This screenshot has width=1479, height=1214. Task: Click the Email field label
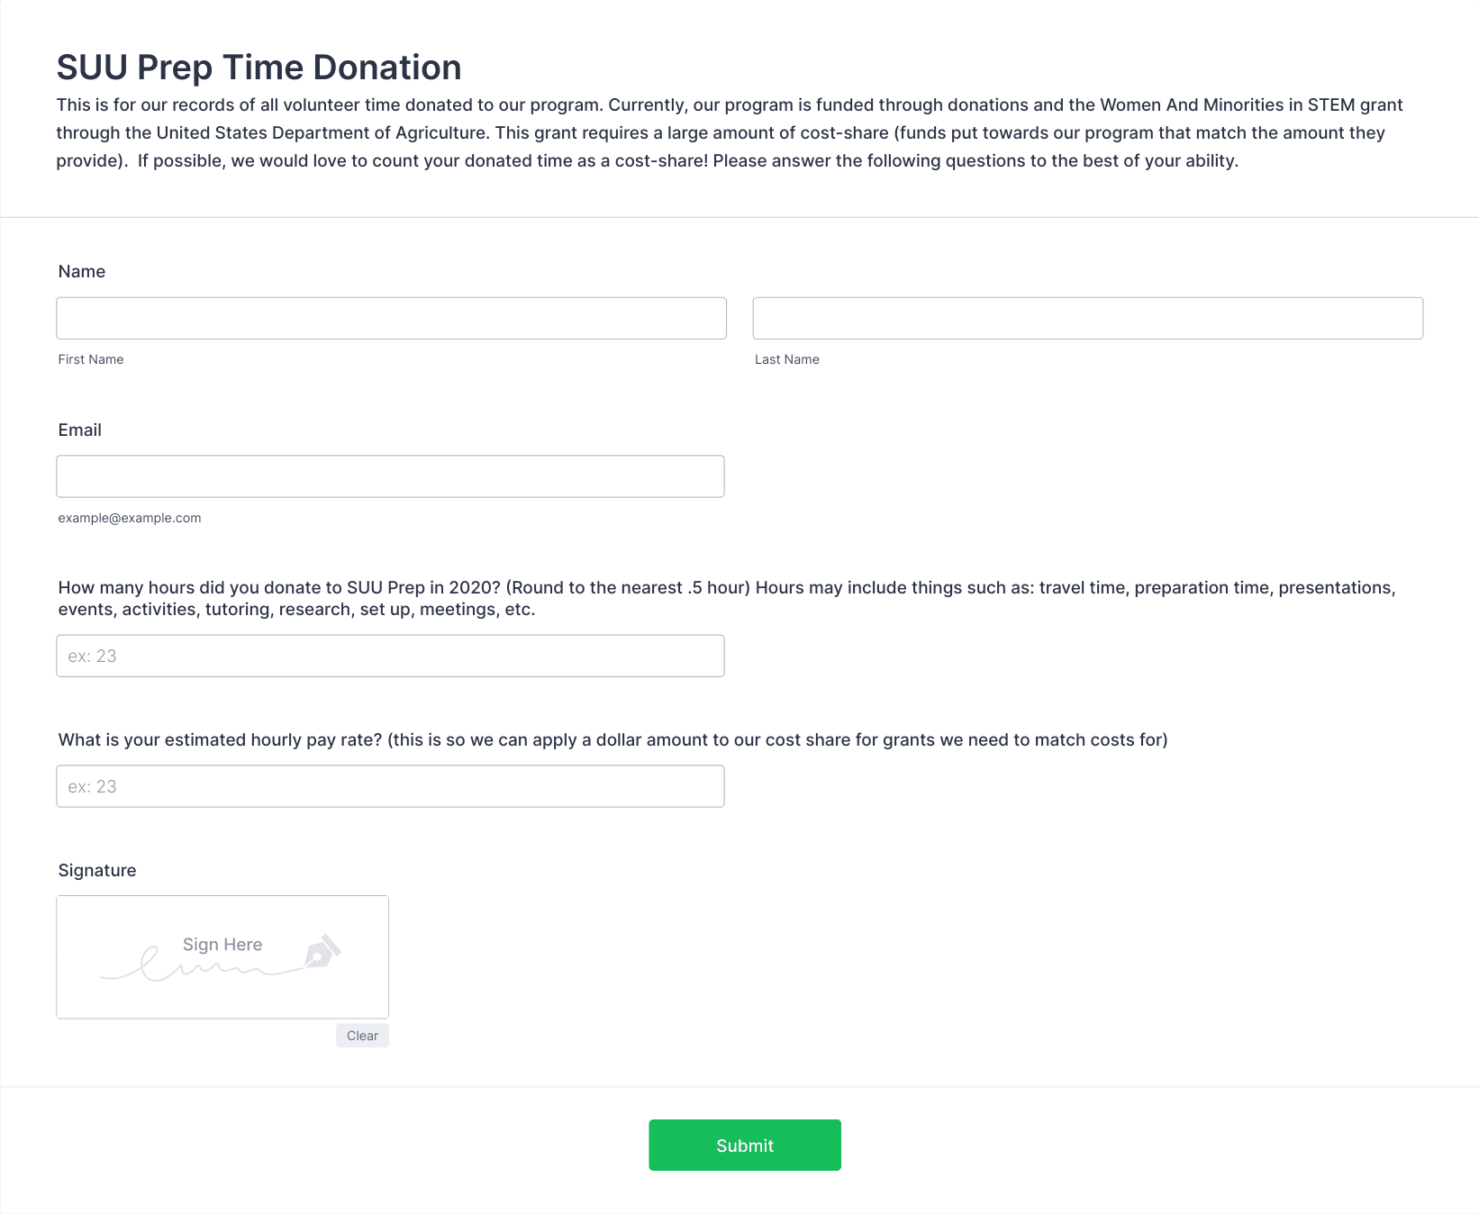click(80, 430)
